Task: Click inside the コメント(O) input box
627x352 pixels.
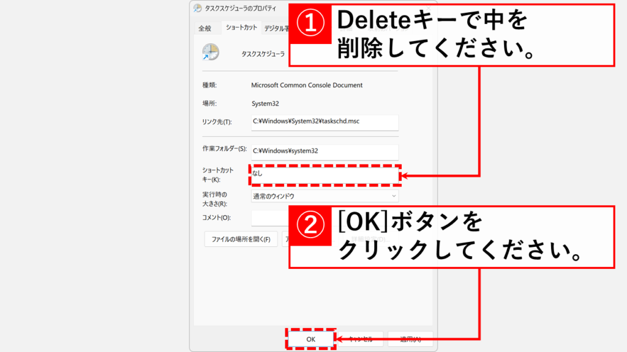Action: click(269, 217)
